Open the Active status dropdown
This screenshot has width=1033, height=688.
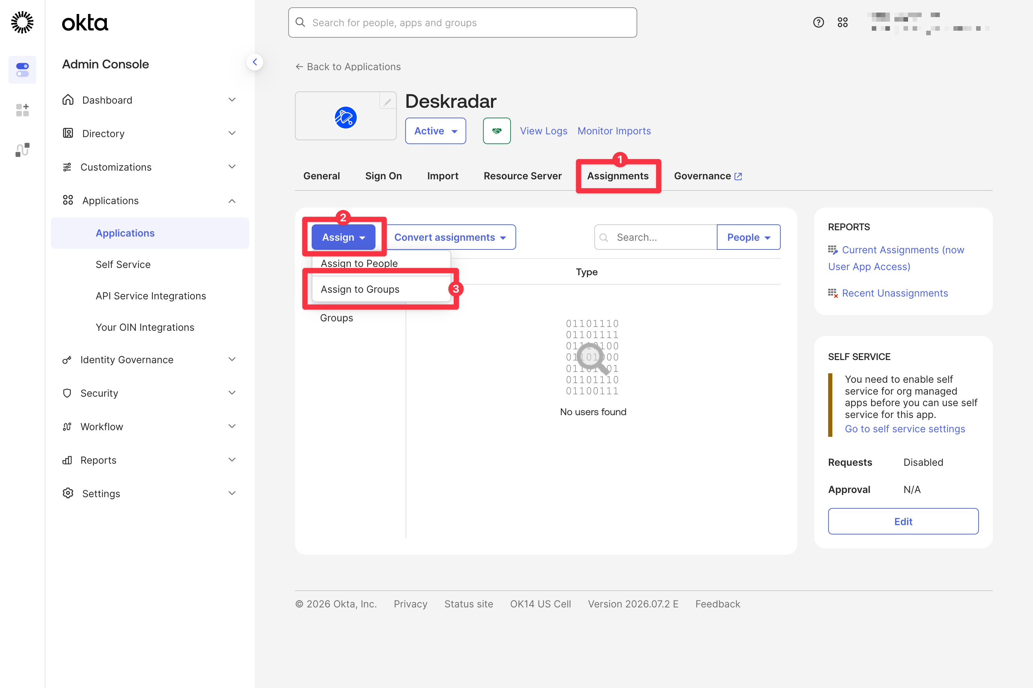(435, 131)
